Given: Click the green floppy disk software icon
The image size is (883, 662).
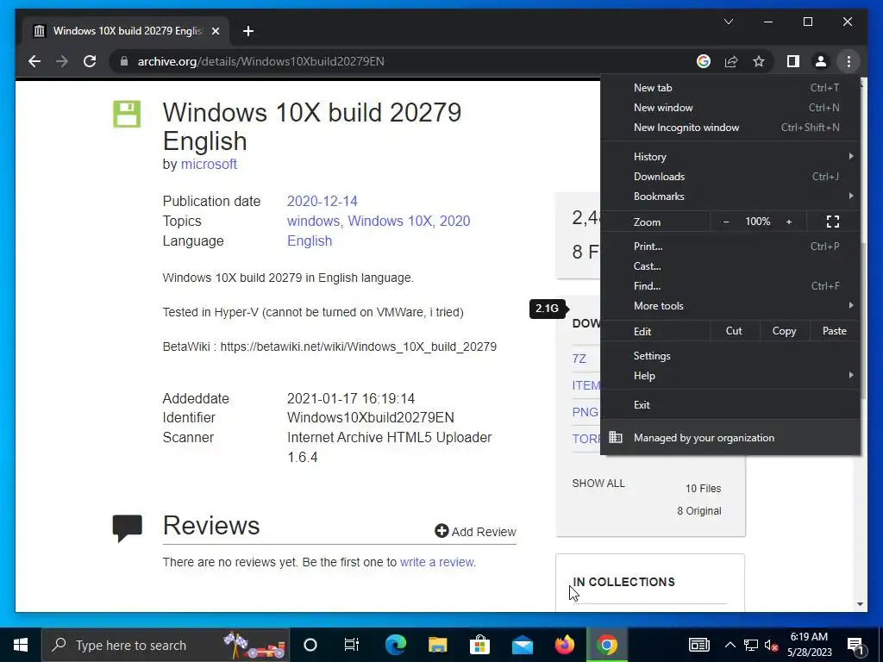Looking at the screenshot, I should (127, 114).
